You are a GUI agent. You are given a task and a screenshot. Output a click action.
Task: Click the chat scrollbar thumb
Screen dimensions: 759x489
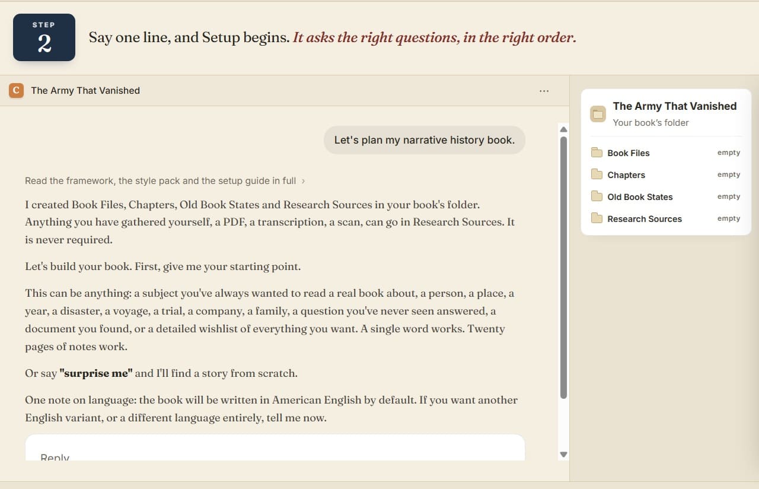(564, 267)
